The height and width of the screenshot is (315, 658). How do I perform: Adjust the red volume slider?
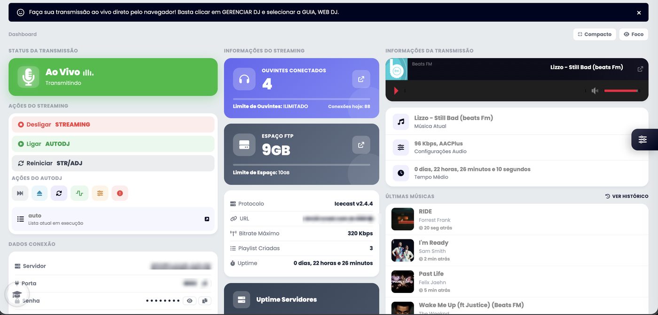(620, 91)
